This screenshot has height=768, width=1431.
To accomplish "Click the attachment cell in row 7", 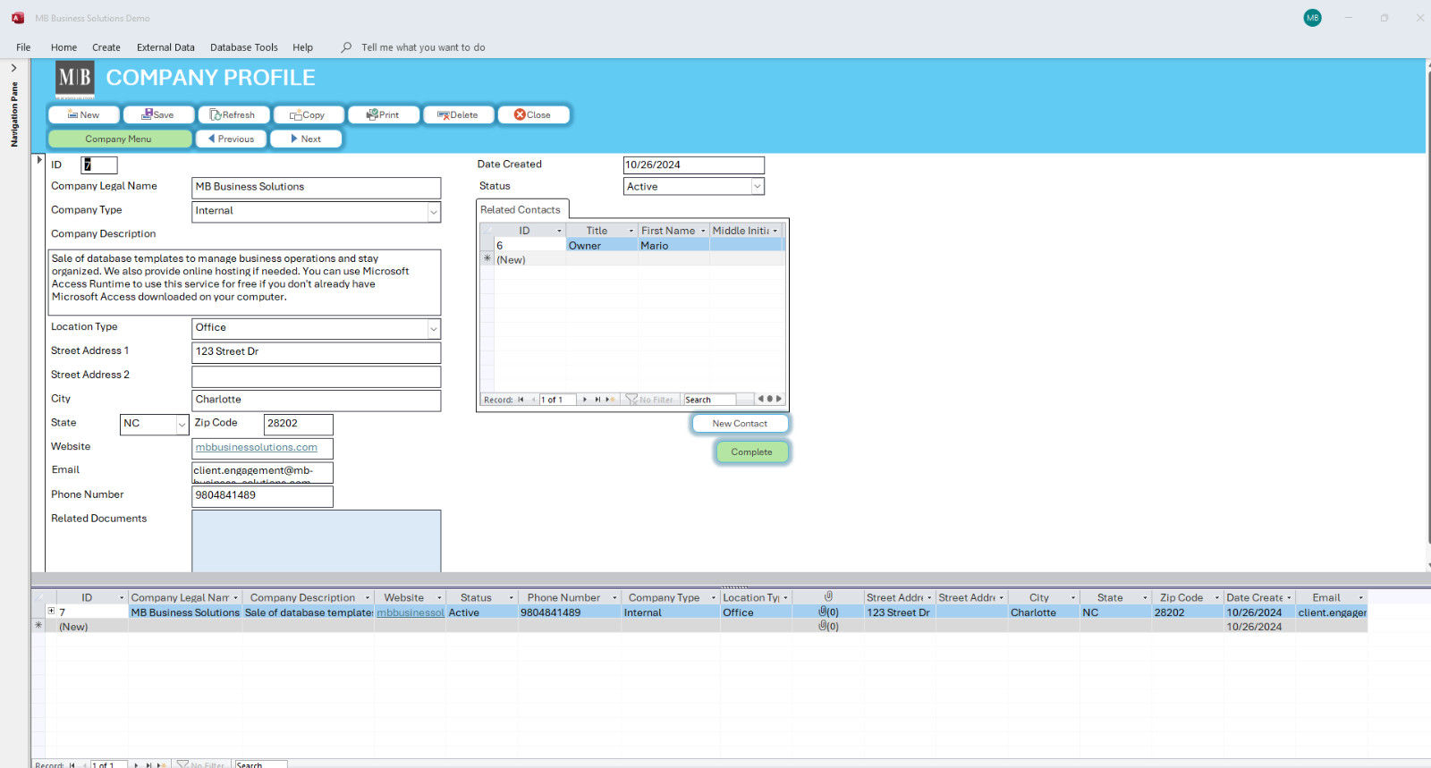I will [828, 612].
